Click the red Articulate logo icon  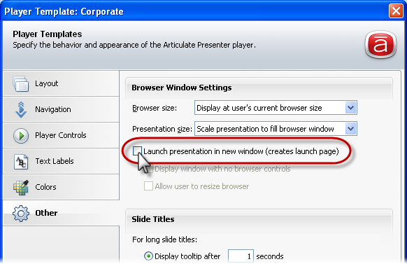[380, 44]
